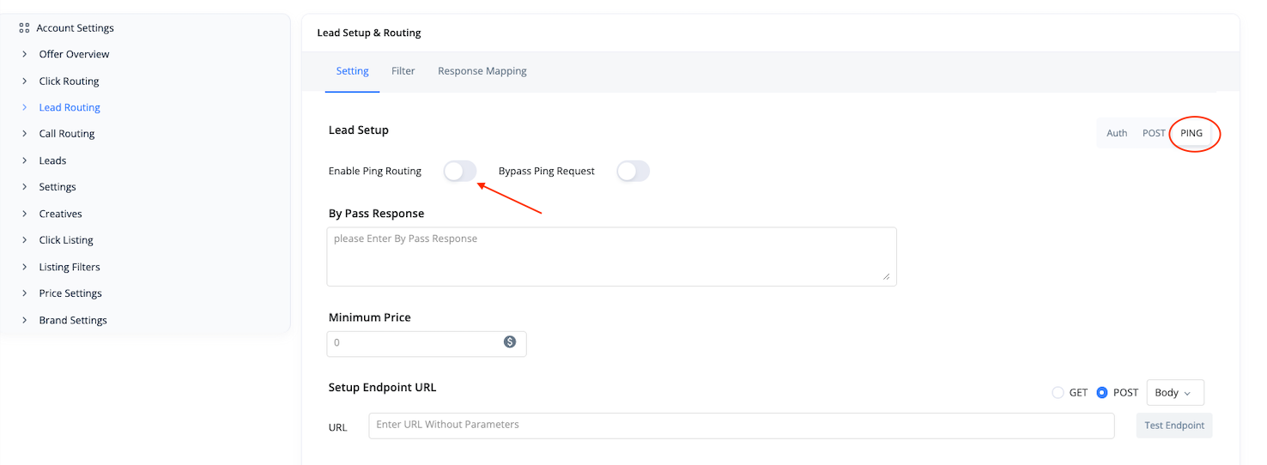The height and width of the screenshot is (465, 1267).
Task: Select the GET radio button
Action: [x=1058, y=393]
